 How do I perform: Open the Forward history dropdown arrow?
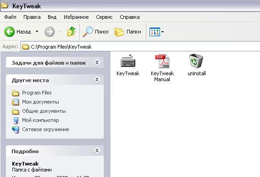coord(61,31)
